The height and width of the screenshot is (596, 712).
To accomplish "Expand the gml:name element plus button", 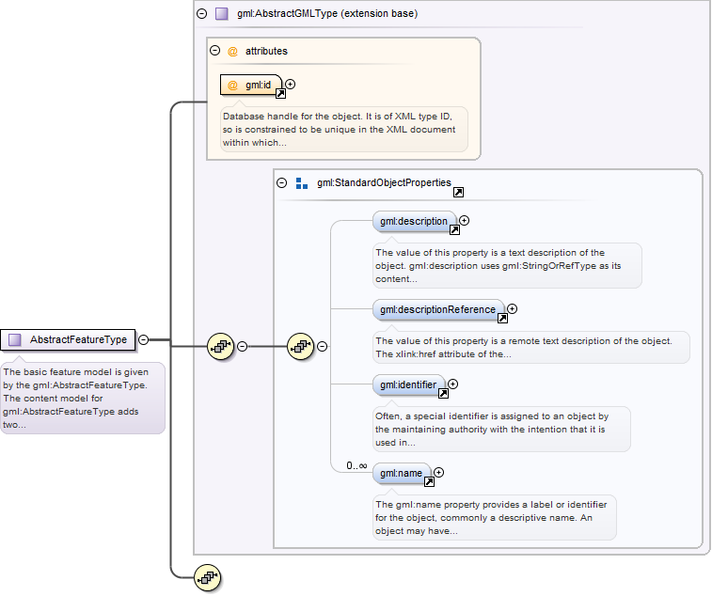I will tap(438, 472).
